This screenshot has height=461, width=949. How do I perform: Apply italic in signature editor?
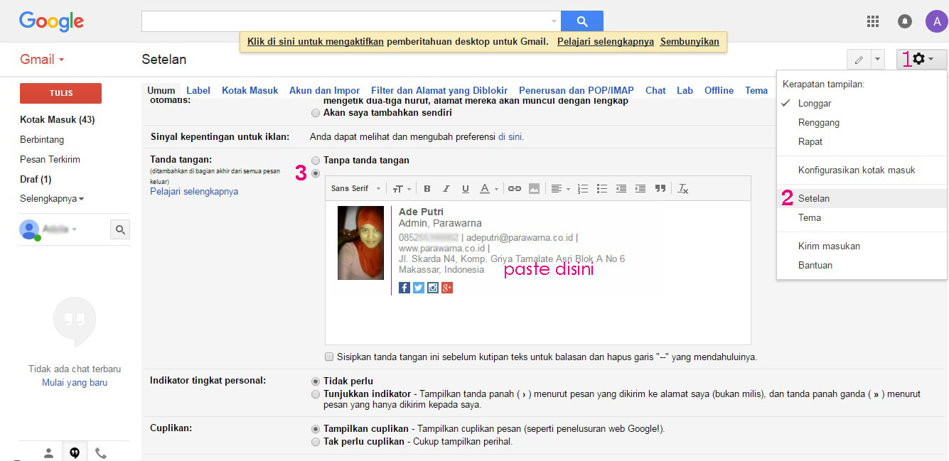tap(446, 188)
